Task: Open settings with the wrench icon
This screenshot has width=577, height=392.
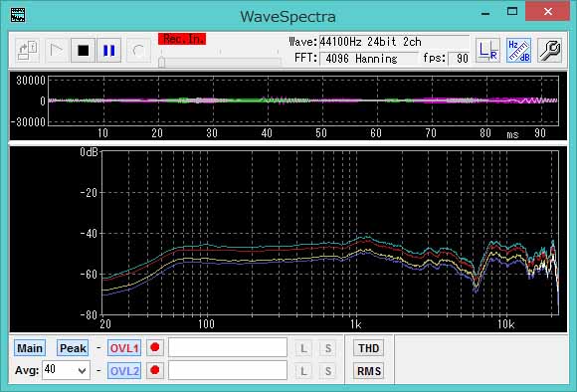Action: pyautogui.click(x=549, y=50)
